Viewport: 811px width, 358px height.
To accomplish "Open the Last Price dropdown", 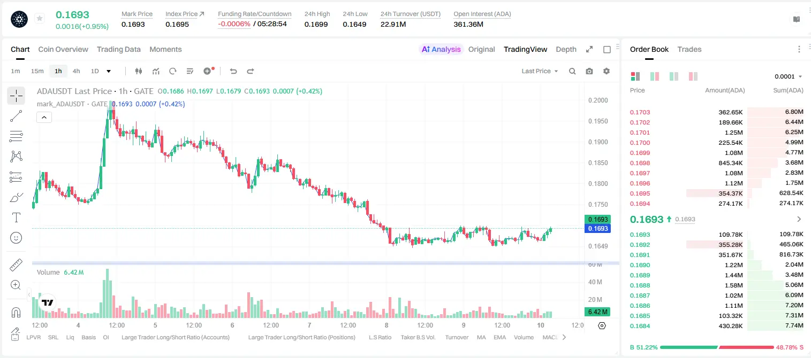I will tap(540, 71).
